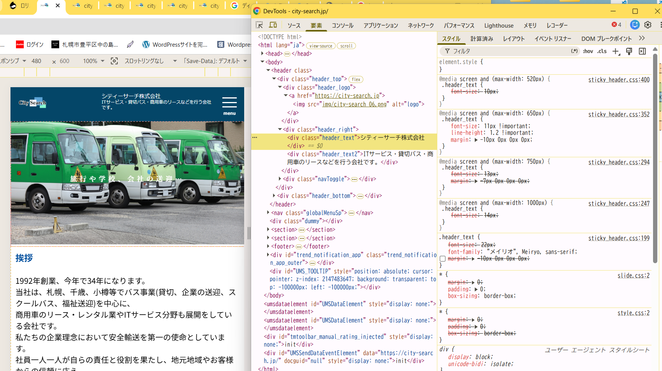This screenshot has height=371, width=662.
Task: Open the sticky_header.css:199 source link
Action: click(619, 238)
